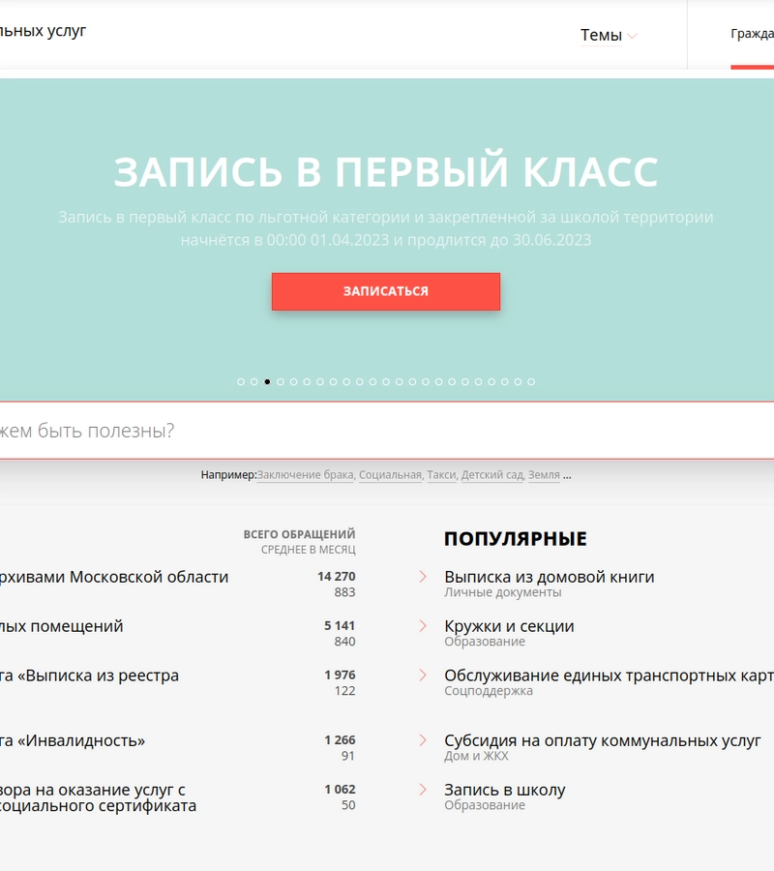The width and height of the screenshot is (774, 871).
Task: Open the Детский сад example link
Action: (491, 475)
